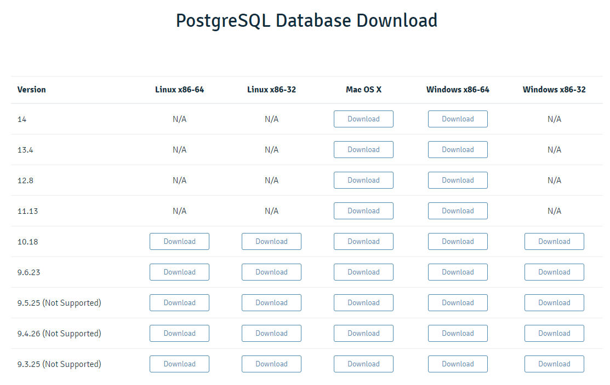The image size is (610, 385).
Task: Download version 12.8 for Windows x86-64
Action: pyautogui.click(x=458, y=180)
